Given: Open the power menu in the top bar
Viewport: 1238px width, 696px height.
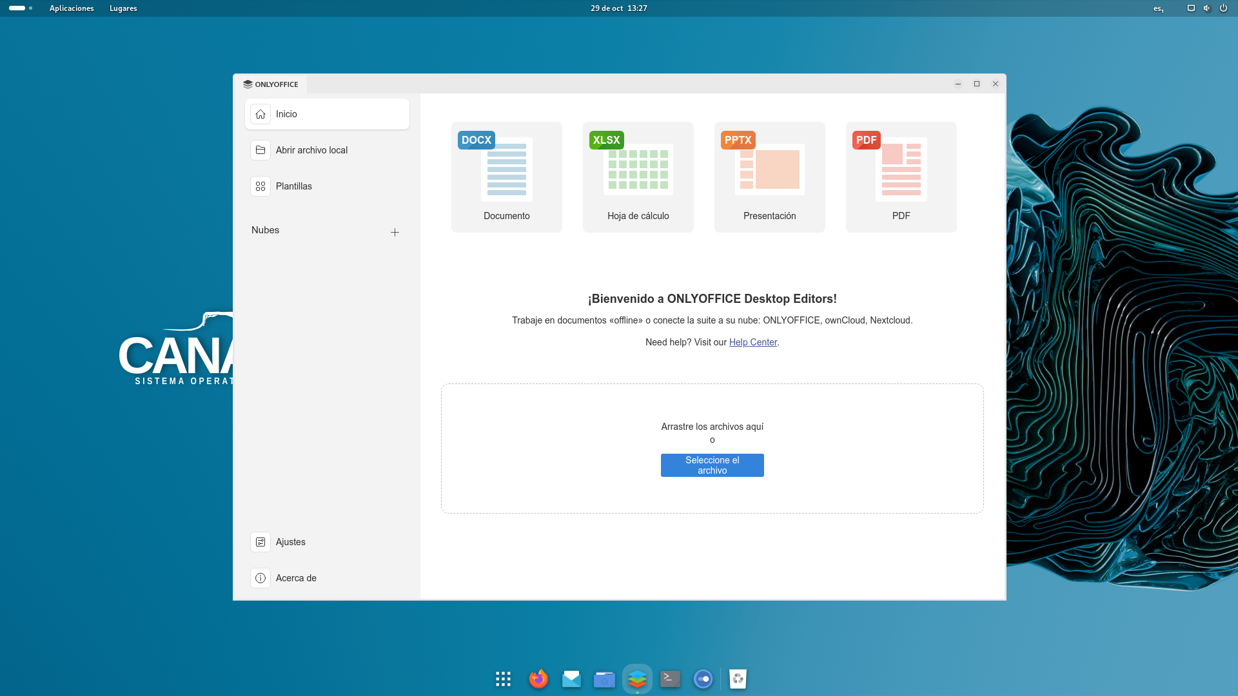Looking at the screenshot, I should [1223, 8].
